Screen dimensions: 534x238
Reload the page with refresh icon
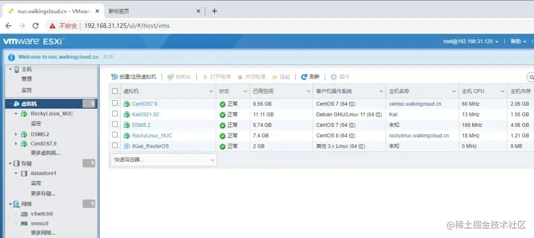coord(36,26)
